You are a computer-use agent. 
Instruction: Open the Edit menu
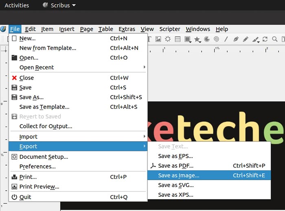click(31, 29)
